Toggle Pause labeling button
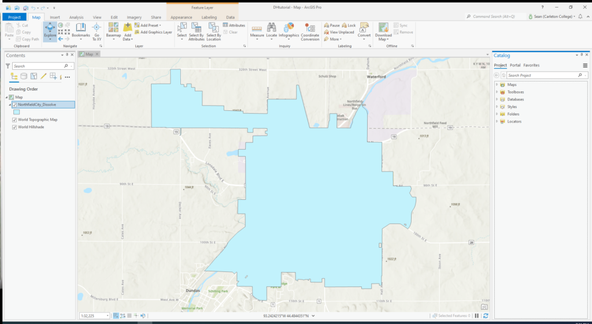 point(332,25)
